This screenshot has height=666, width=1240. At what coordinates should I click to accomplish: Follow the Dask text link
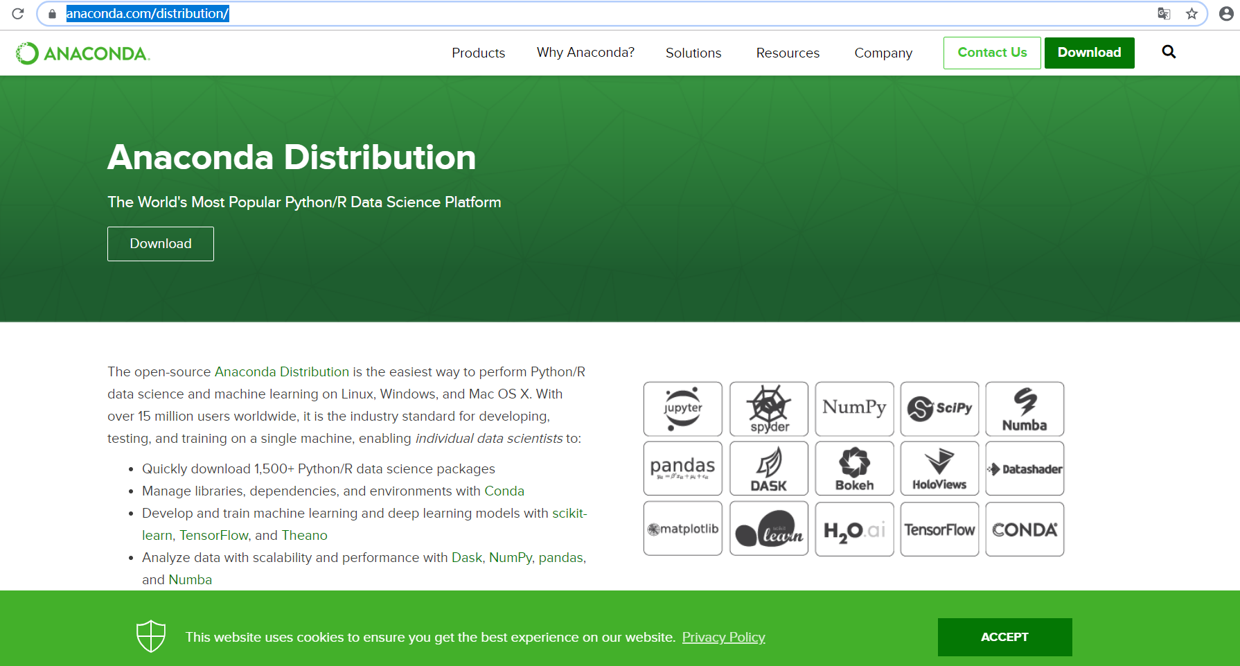click(467, 557)
